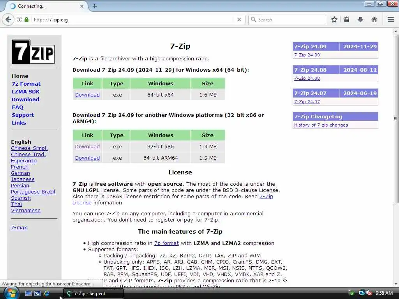Image resolution: width=399 pixels, height=299 pixels.
Task: Open FAQ sidebar link
Action: [18, 107]
